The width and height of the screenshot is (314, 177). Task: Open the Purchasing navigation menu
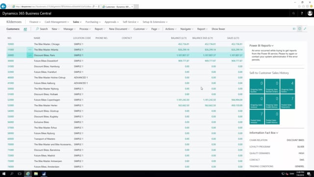coord(93,22)
